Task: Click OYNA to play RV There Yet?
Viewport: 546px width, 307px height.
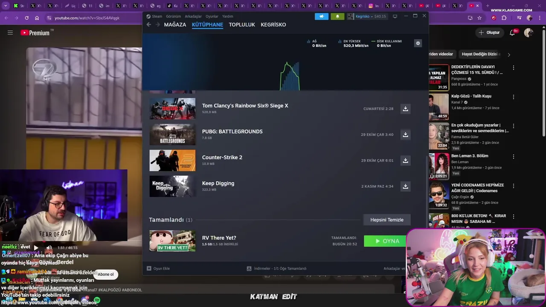Action: pyautogui.click(x=387, y=241)
